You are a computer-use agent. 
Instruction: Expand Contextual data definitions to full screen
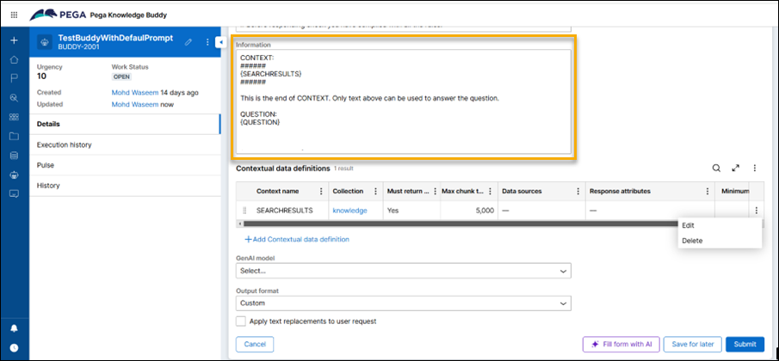pos(736,168)
